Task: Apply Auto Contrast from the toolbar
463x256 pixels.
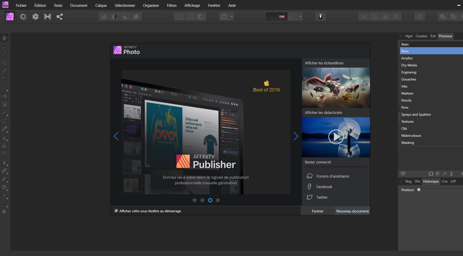Action: pos(115,17)
